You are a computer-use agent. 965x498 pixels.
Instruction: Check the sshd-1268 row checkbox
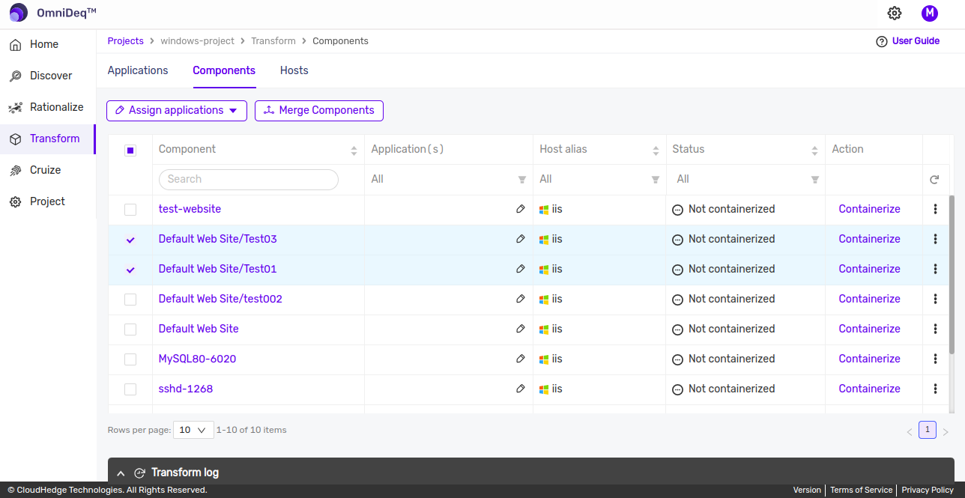click(130, 389)
